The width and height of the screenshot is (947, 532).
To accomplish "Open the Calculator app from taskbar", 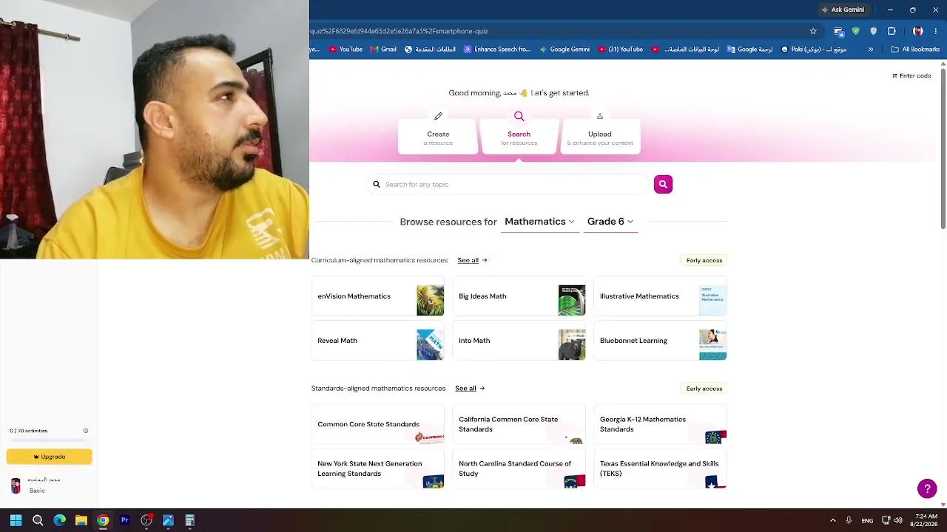I will click(x=189, y=520).
